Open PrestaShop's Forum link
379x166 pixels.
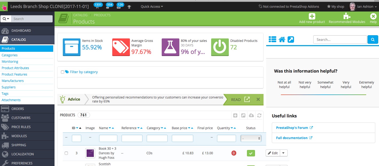(x=294, y=128)
